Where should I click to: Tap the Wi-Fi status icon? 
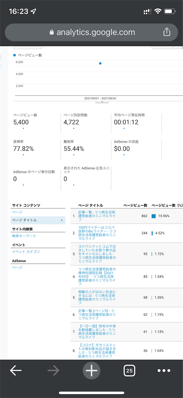click(158, 11)
